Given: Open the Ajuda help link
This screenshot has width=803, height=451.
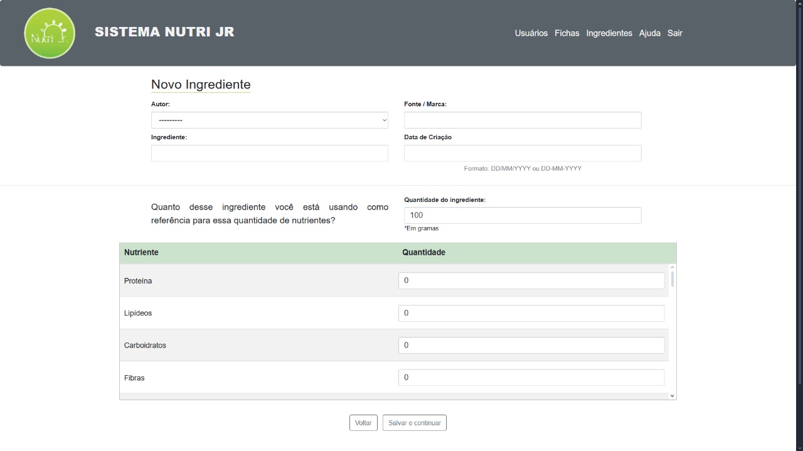Looking at the screenshot, I should coord(649,33).
